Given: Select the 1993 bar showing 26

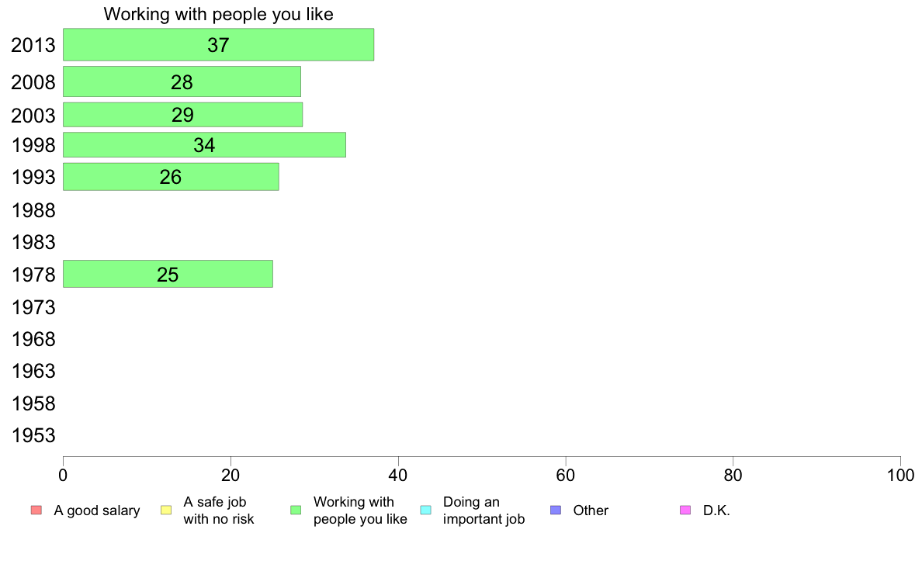Looking at the screenshot, I should coord(171,176).
